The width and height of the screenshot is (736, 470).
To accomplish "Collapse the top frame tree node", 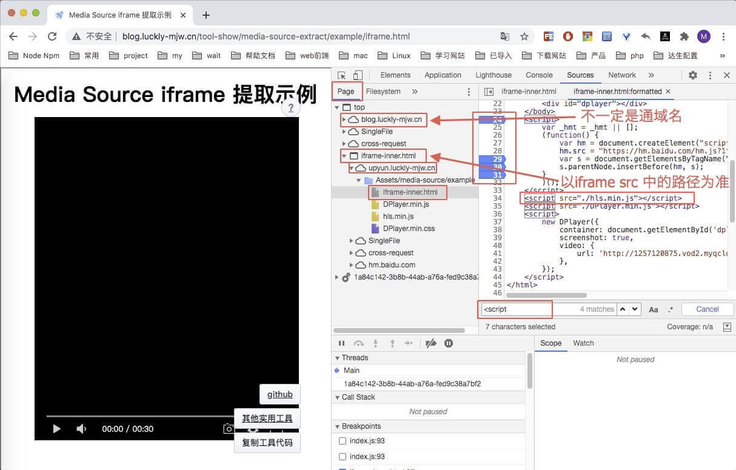I will (337, 107).
